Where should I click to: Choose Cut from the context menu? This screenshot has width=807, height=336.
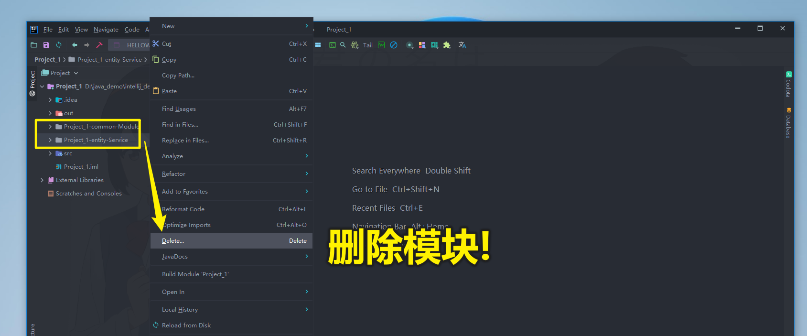232,44
